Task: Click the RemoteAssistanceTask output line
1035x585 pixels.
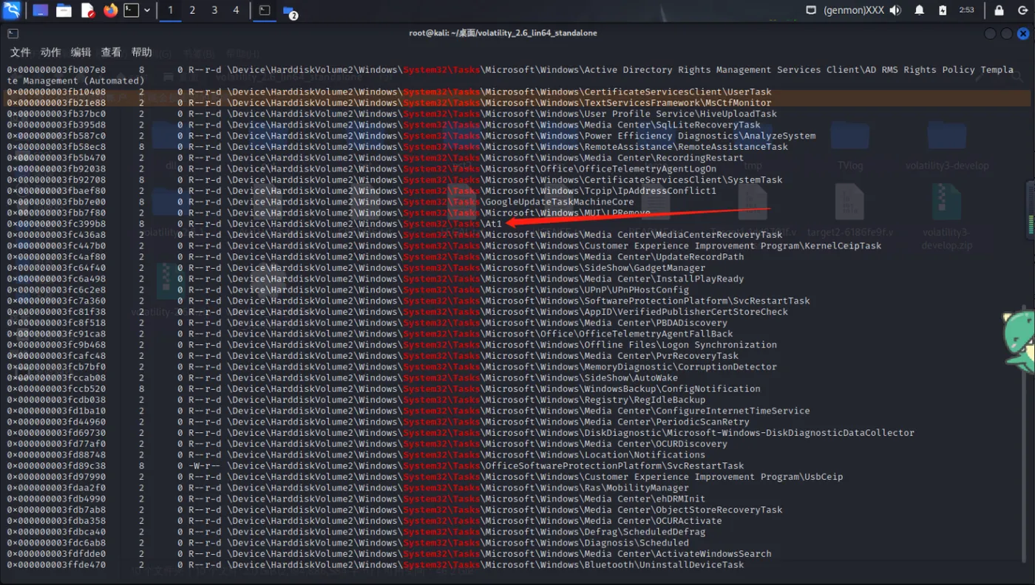Action: click(x=398, y=147)
